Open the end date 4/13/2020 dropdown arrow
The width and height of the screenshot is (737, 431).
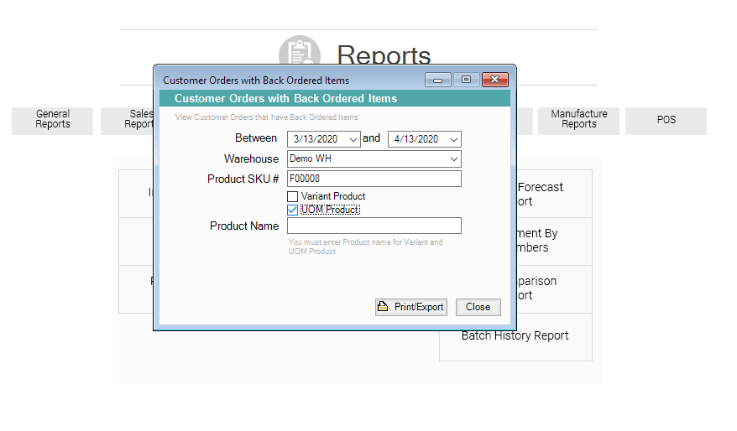pos(453,139)
